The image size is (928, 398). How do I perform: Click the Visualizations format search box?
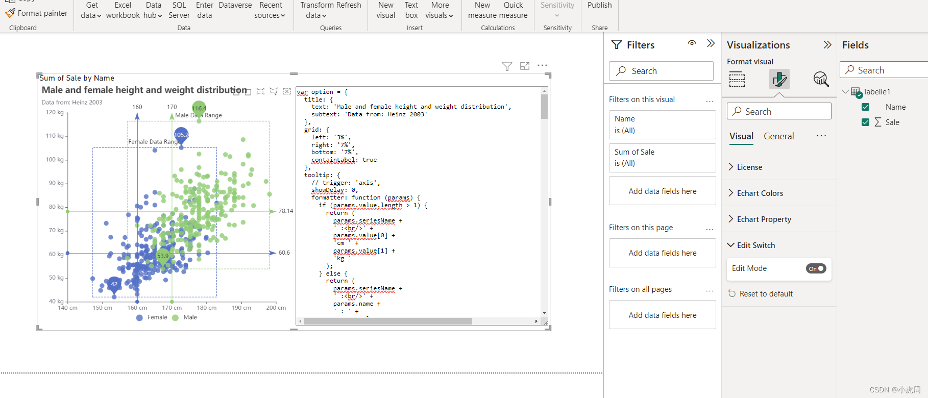[779, 111]
